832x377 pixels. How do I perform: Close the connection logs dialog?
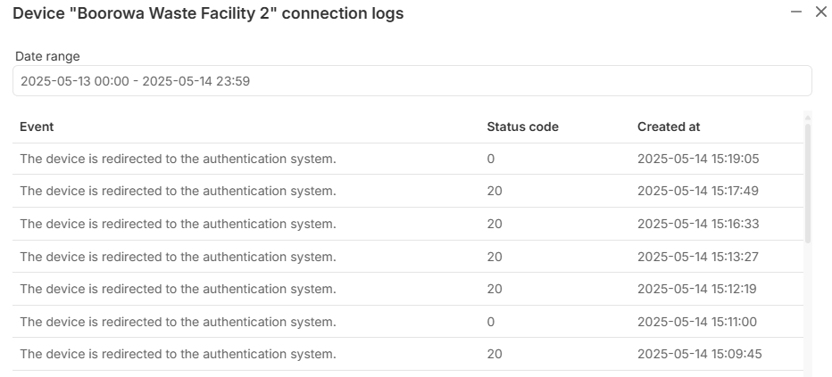tap(821, 12)
